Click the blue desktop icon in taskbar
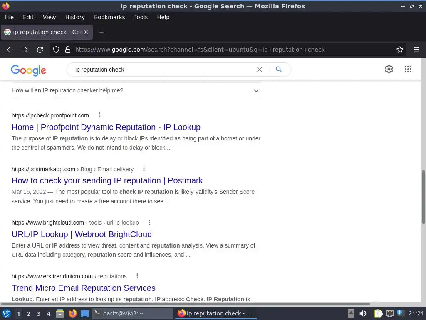 (85, 314)
